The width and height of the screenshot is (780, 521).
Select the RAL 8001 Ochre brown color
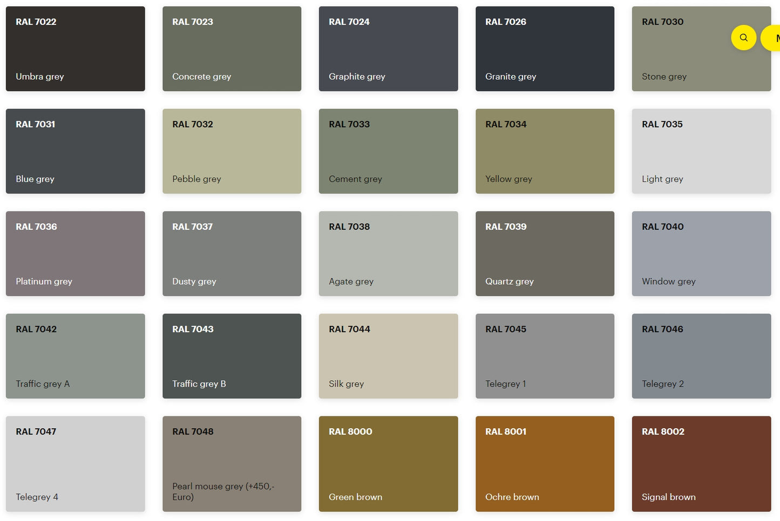point(545,463)
